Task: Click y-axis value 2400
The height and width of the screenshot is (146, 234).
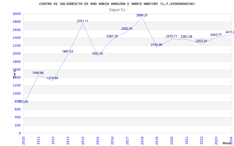Action: pyautogui.click(x=17, y=38)
